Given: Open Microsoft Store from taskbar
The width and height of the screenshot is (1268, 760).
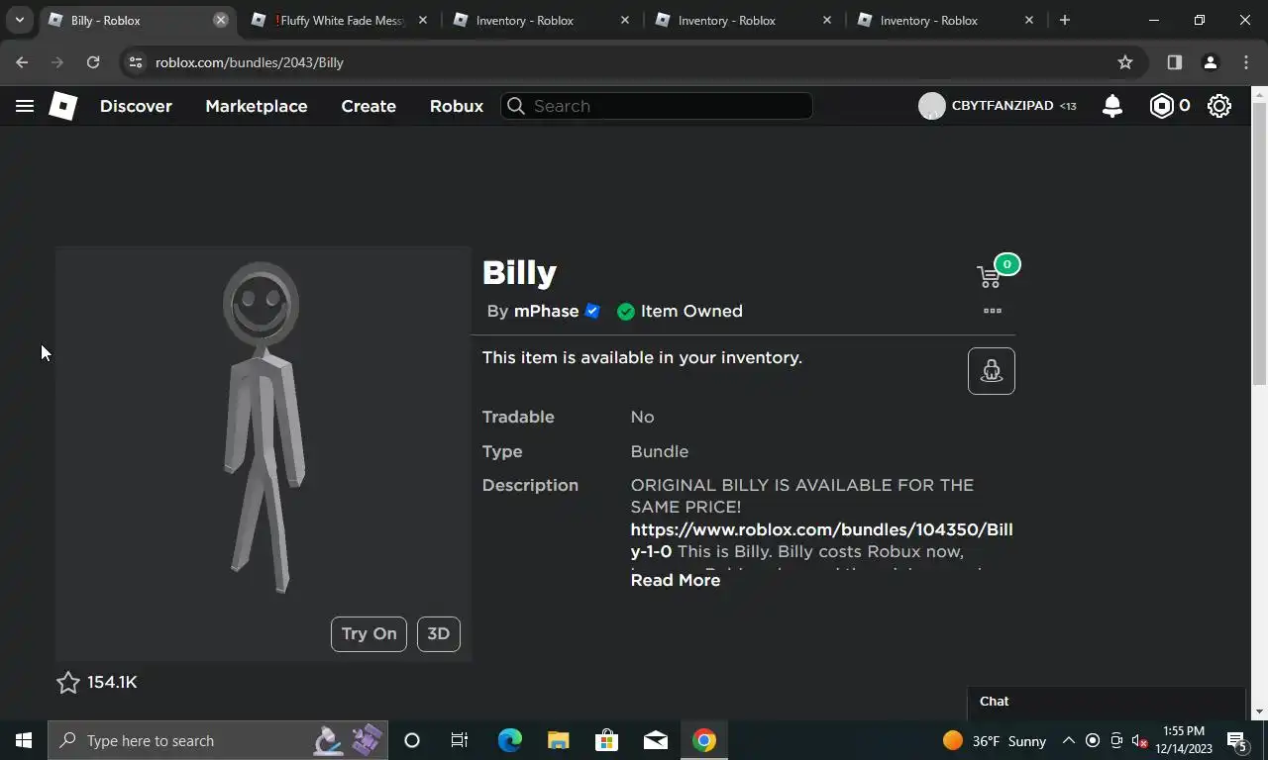Looking at the screenshot, I should [606, 740].
